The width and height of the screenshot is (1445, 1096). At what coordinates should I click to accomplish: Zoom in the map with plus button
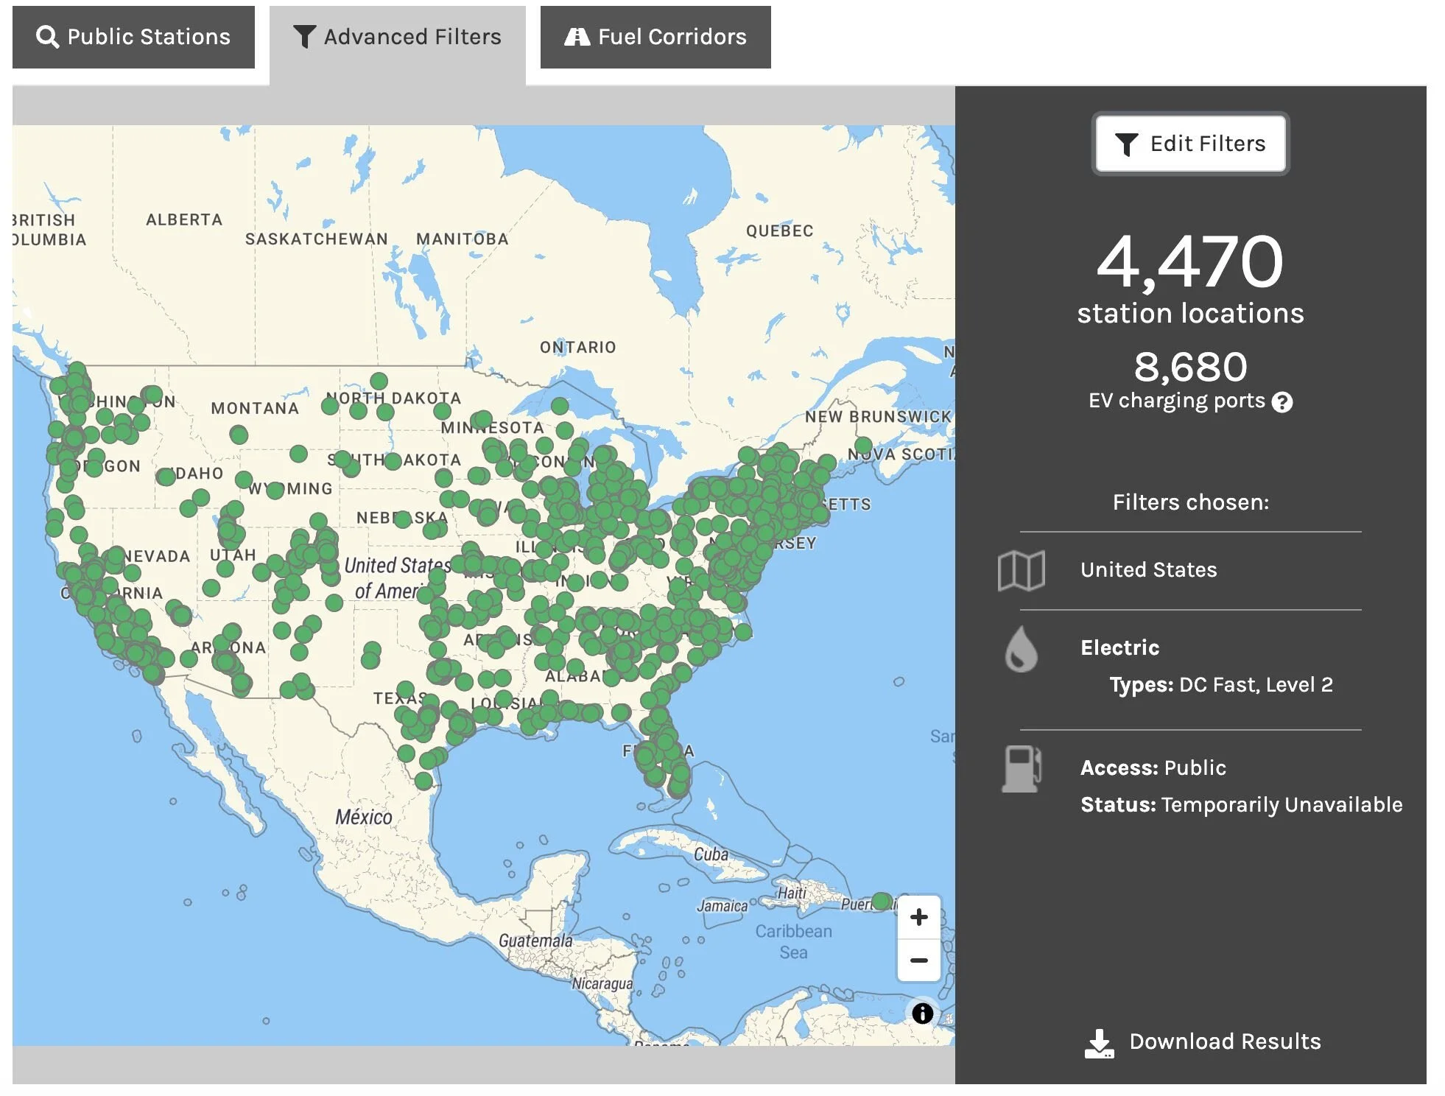918,917
